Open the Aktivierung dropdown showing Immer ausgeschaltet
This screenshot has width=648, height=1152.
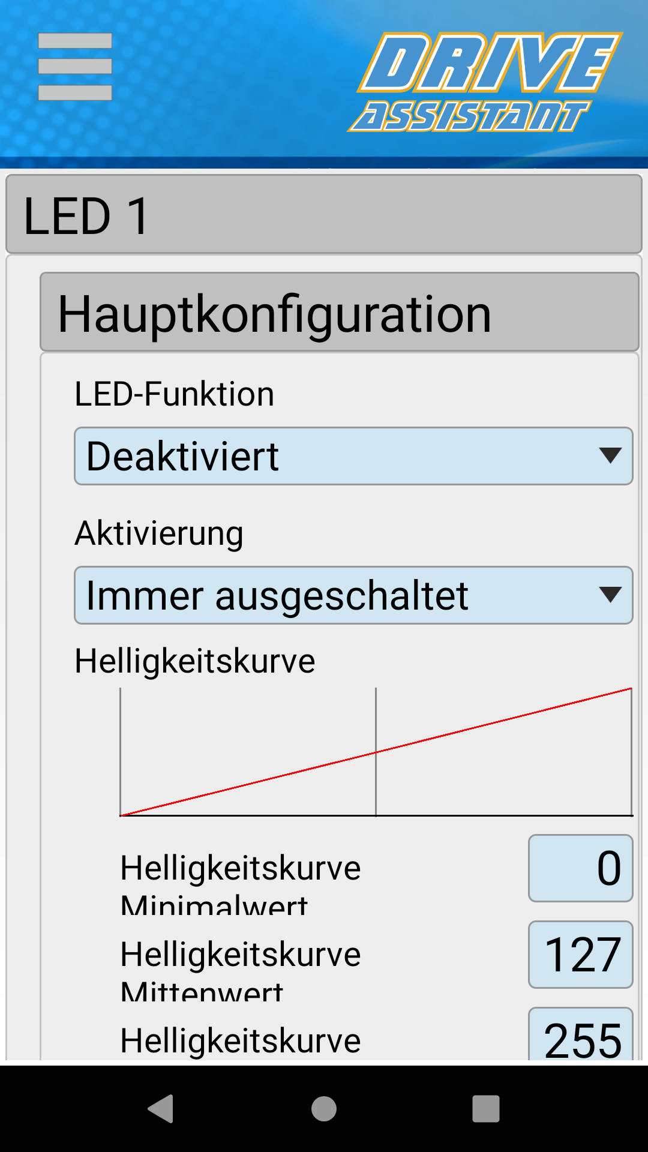pyautogui.click(x=353, y=595)
